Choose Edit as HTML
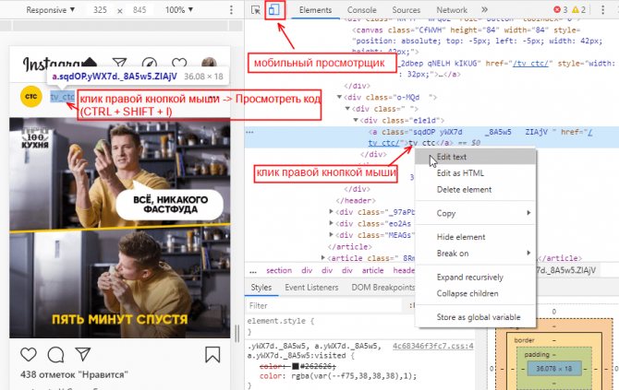619x390 pixels. tap(475, 173)
